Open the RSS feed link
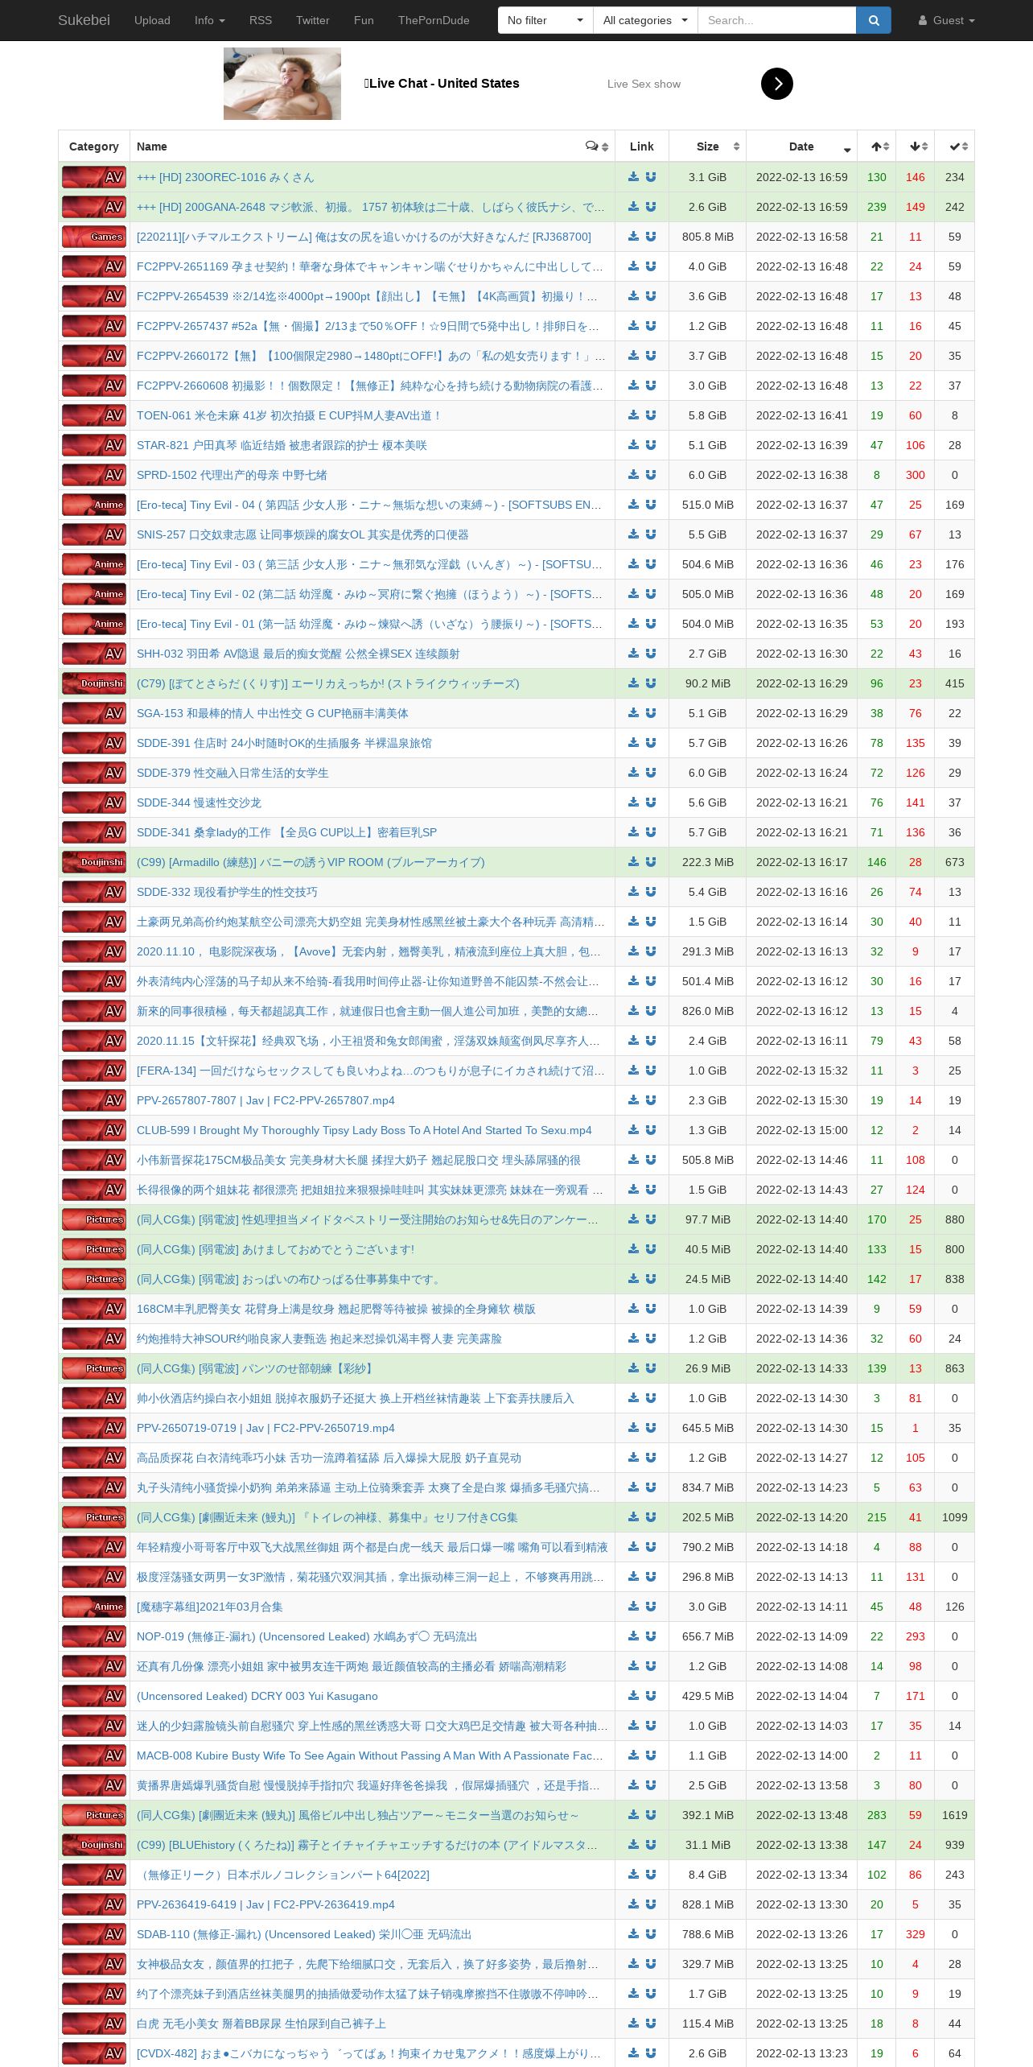1033x2067 pixels. click(x=261, y=20)
